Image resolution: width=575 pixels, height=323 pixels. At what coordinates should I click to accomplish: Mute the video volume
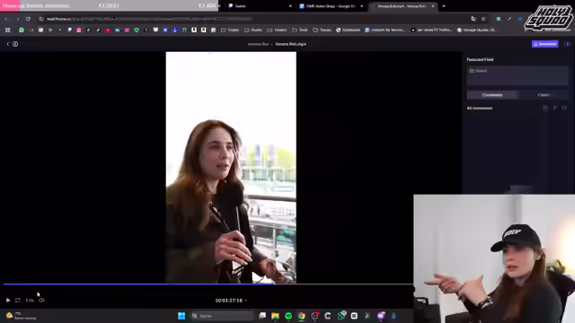[x=41, y=300]
